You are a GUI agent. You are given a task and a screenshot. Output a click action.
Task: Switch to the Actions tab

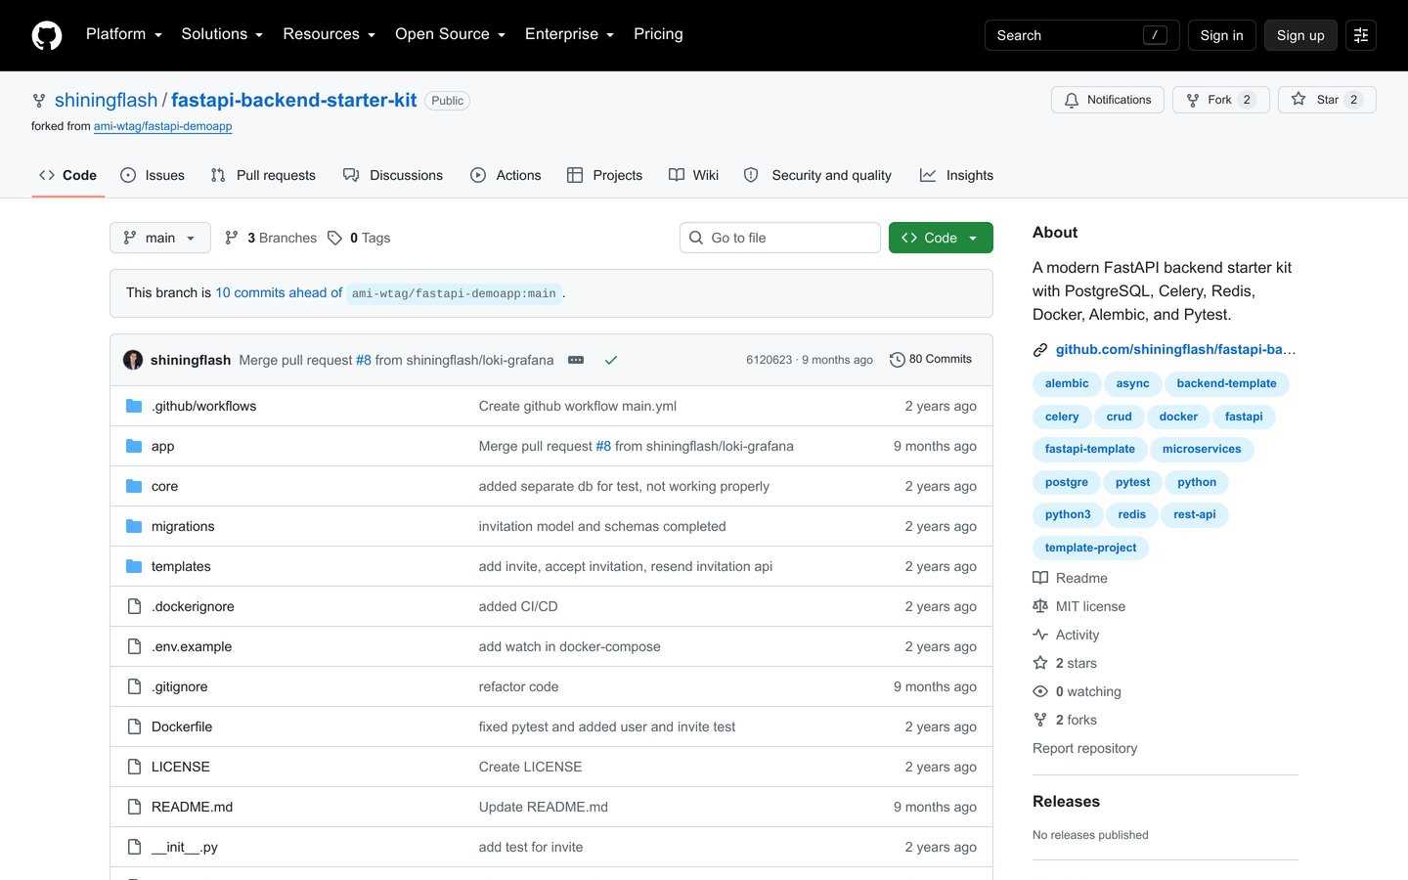506,175
